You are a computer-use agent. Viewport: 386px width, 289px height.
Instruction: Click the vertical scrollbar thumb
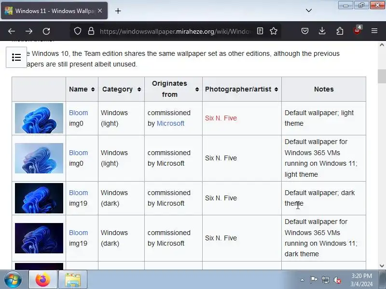tap(382, 77)
